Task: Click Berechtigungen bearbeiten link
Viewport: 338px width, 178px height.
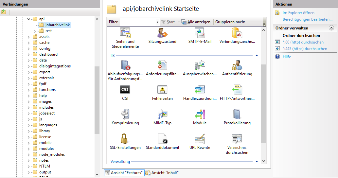Action: [x=307, y=19]
